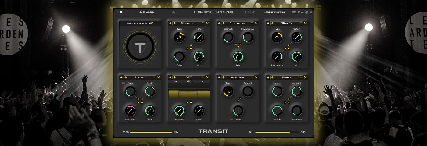The height and width of the screenshot is (146, 427).
Task: Go to next preset with right arrow
Action: (248, 12)
